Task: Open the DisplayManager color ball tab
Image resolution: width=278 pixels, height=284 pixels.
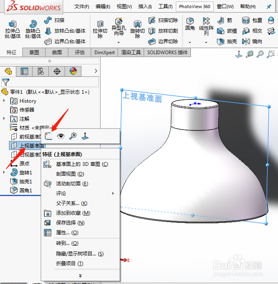Action: point(73,71)
